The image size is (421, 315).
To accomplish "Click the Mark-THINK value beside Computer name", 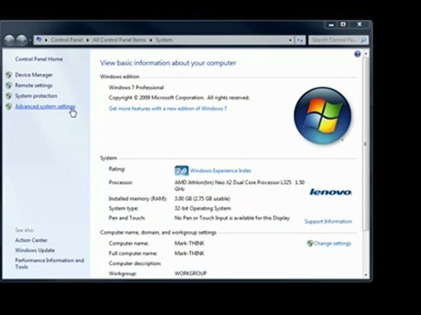I will pos(189,244).
